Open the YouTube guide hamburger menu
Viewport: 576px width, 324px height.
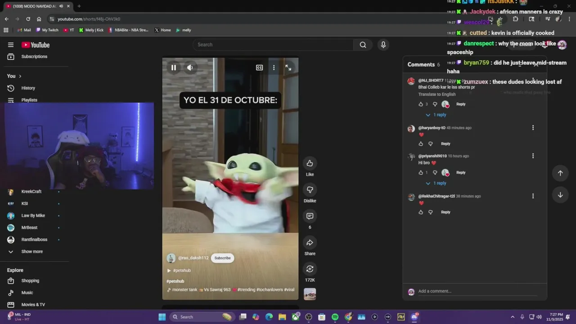pos(11,45)
